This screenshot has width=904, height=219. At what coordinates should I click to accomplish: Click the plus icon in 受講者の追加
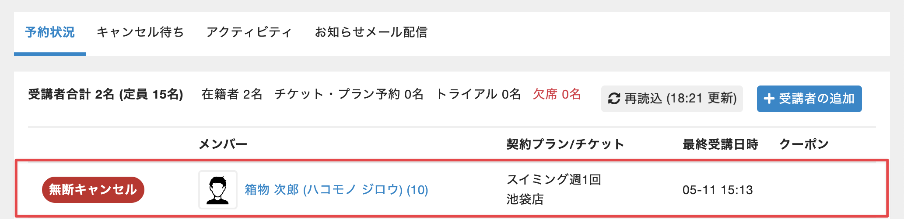point(769,99)
